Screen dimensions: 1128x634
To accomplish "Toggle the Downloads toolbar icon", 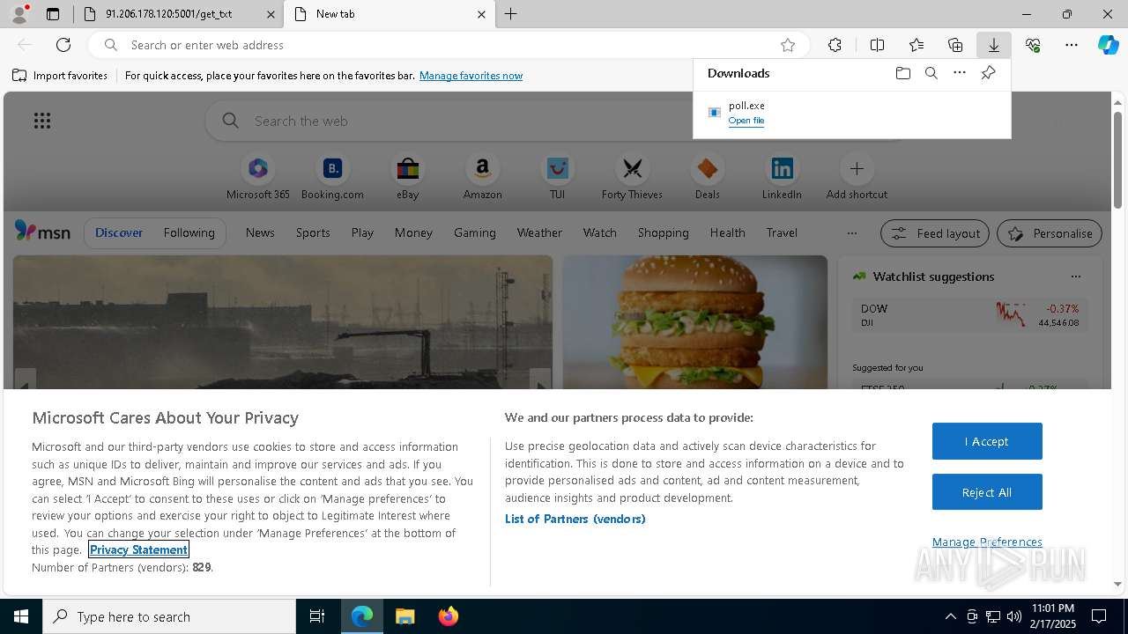I will 993,45.
